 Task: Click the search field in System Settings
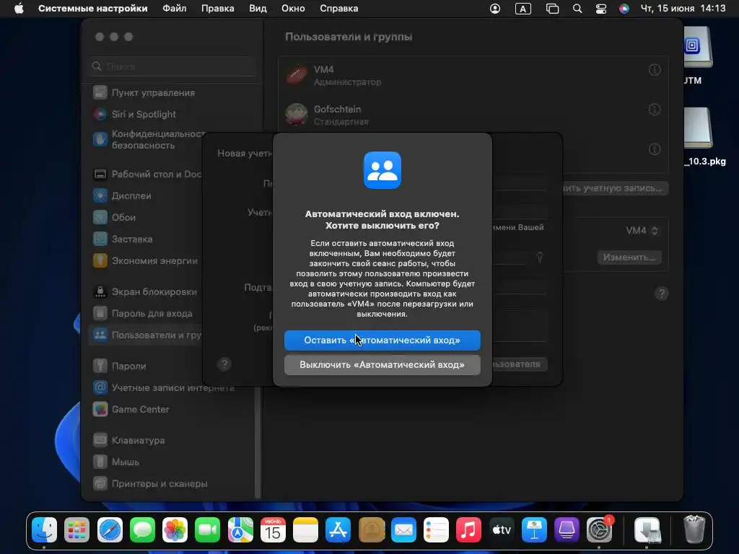pos(172,66)
